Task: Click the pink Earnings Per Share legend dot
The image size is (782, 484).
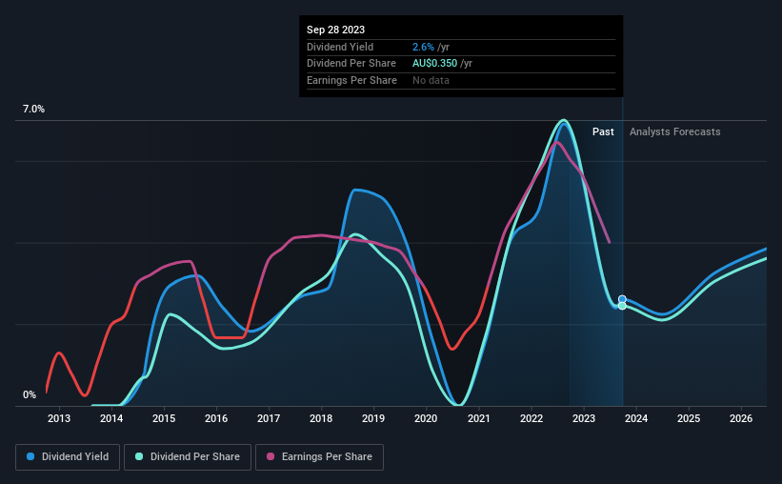Action: 271,456
